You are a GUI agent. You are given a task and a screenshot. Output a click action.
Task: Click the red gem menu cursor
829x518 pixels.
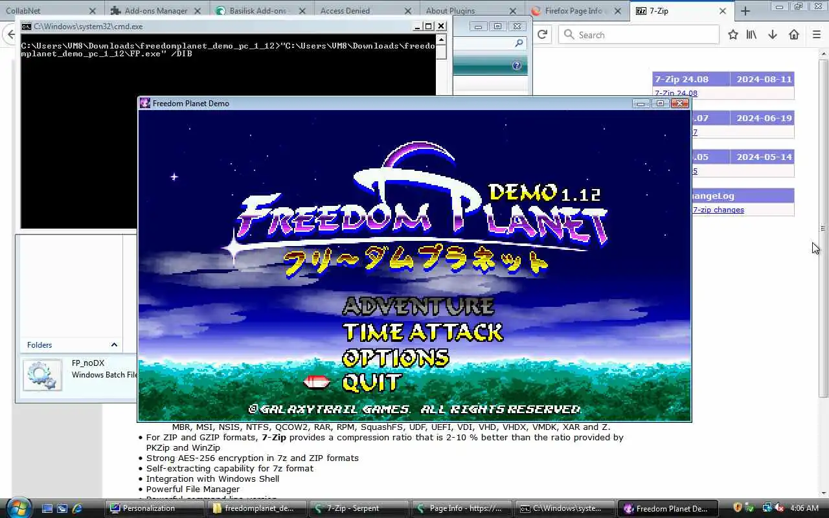(x=316, y=383)
